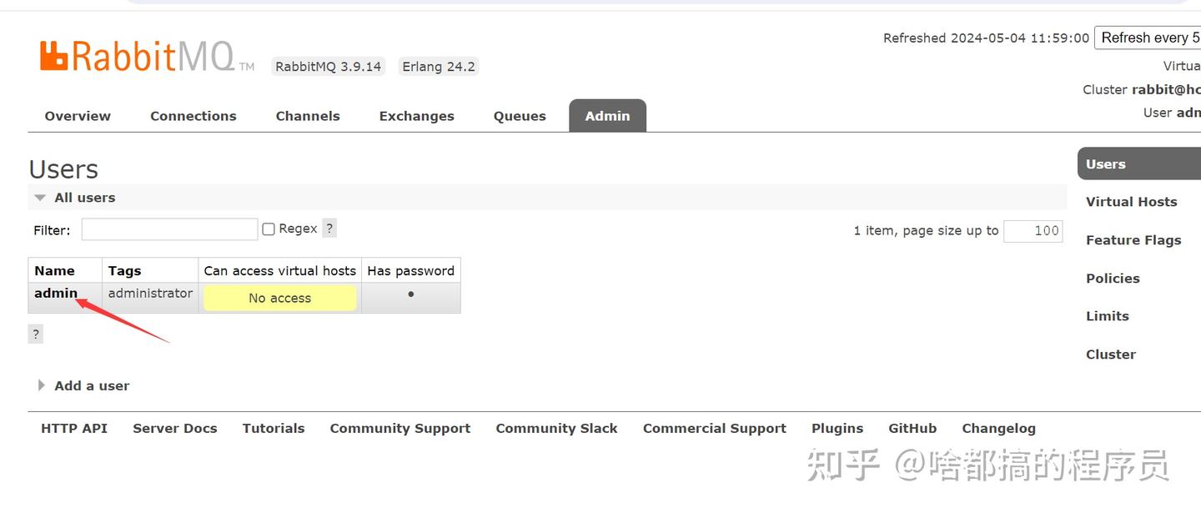This screenshot has height=513, width=1201.
Task: Sort by the Name column header
Action: tap(54, 270)
